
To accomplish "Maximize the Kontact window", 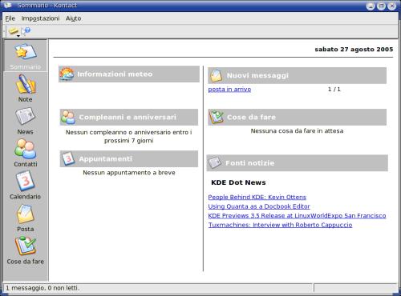I will pyautogui.click(x=381, y=6).
